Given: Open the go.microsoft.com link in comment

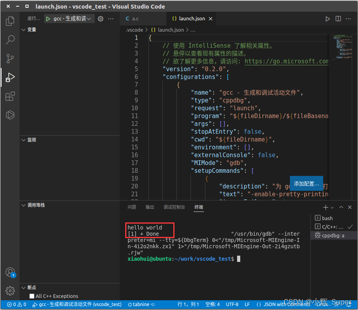Looking at the screenshot, I should [286, 61].
